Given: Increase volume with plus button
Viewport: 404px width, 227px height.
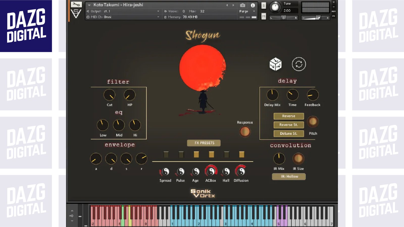Looking at the screenshot, I should point(327,18).
